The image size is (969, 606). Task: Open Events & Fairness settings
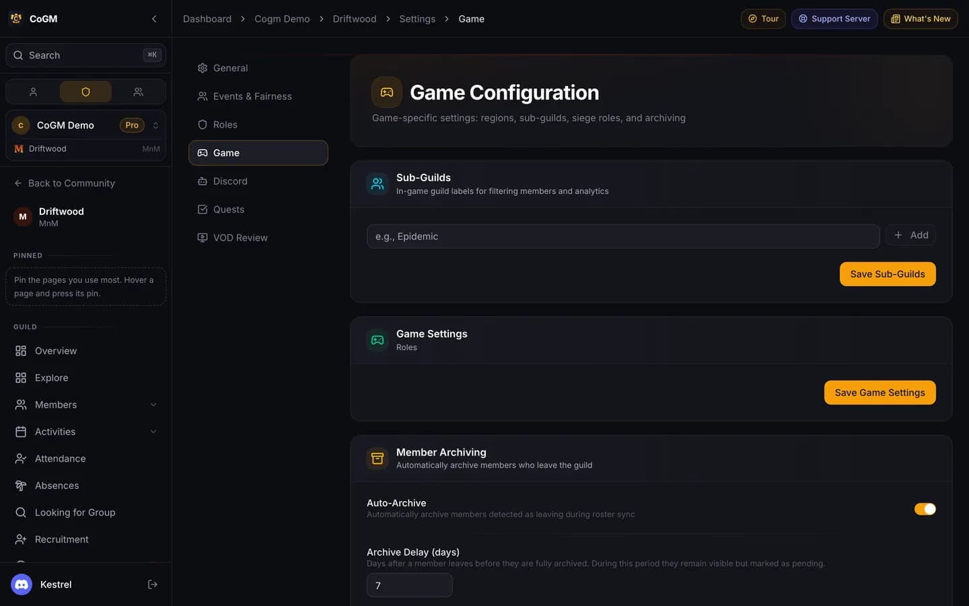click(258, 96)
